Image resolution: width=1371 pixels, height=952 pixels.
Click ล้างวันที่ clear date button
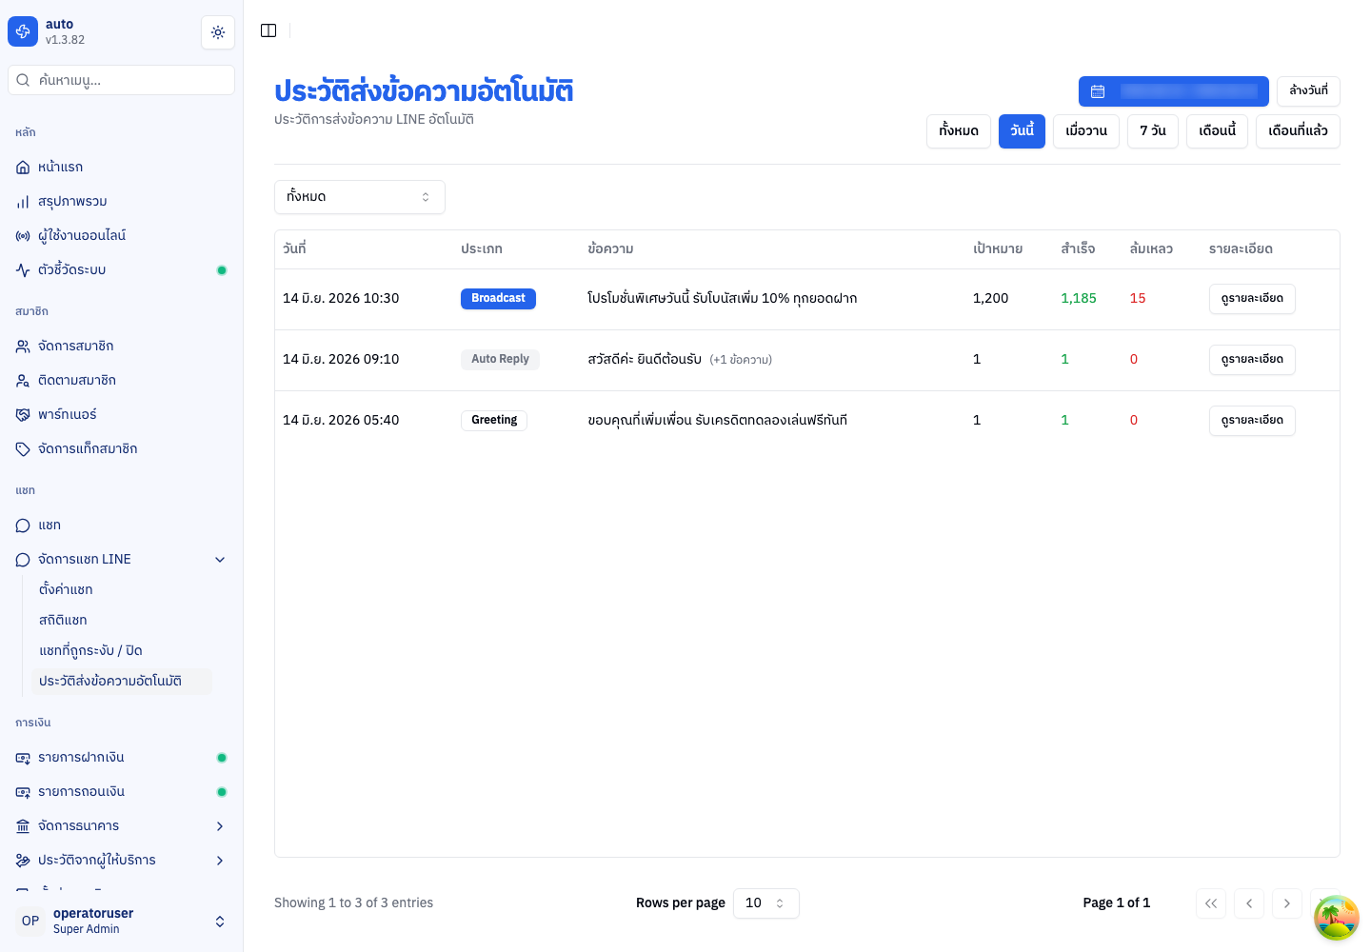[x=1308, y=91]
